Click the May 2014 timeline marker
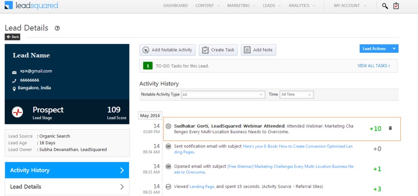The width and height of the screenshot is (418, 196). tap(150, 116)
